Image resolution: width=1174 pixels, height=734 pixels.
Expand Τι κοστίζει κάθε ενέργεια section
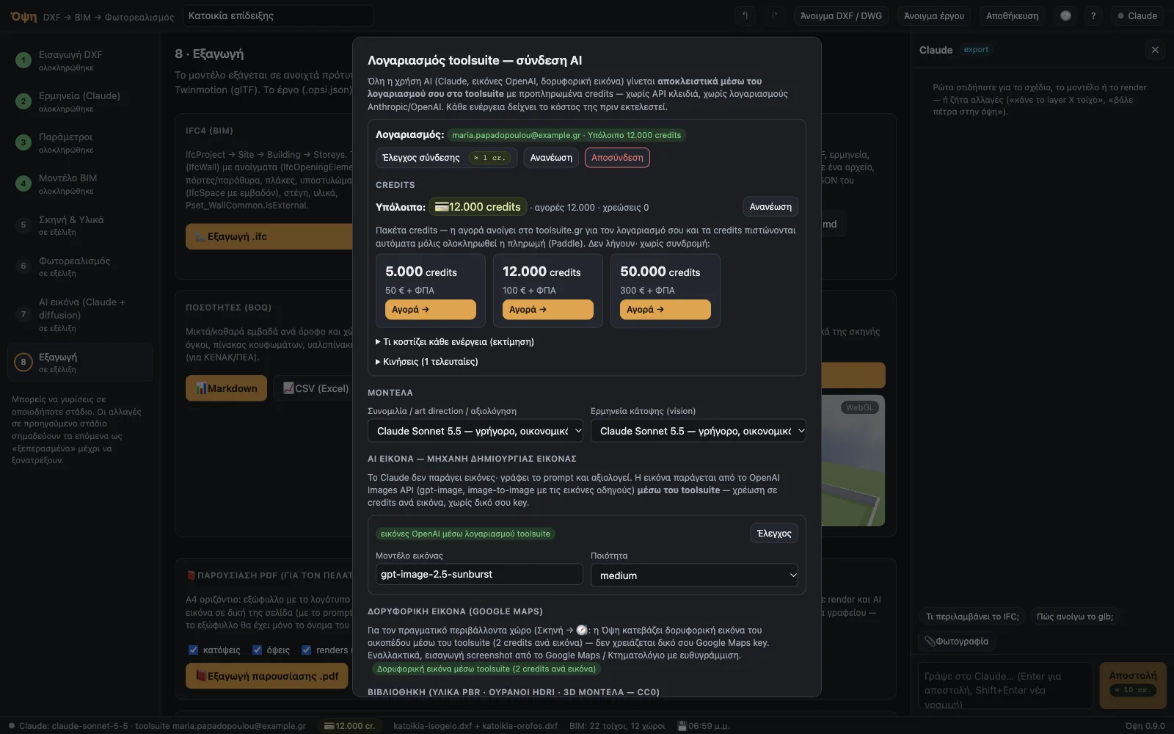point(455,341)
